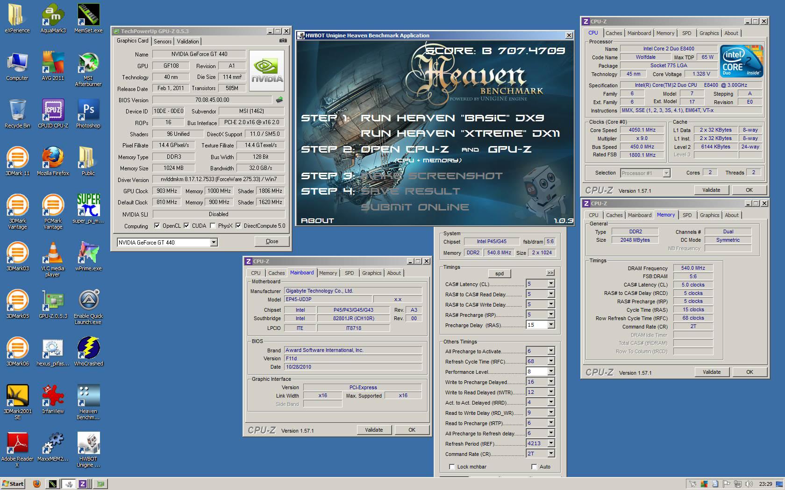This screenshot has height=490, width=785.
Task: Click the >> button in MemSet timings
Action: 550,273
